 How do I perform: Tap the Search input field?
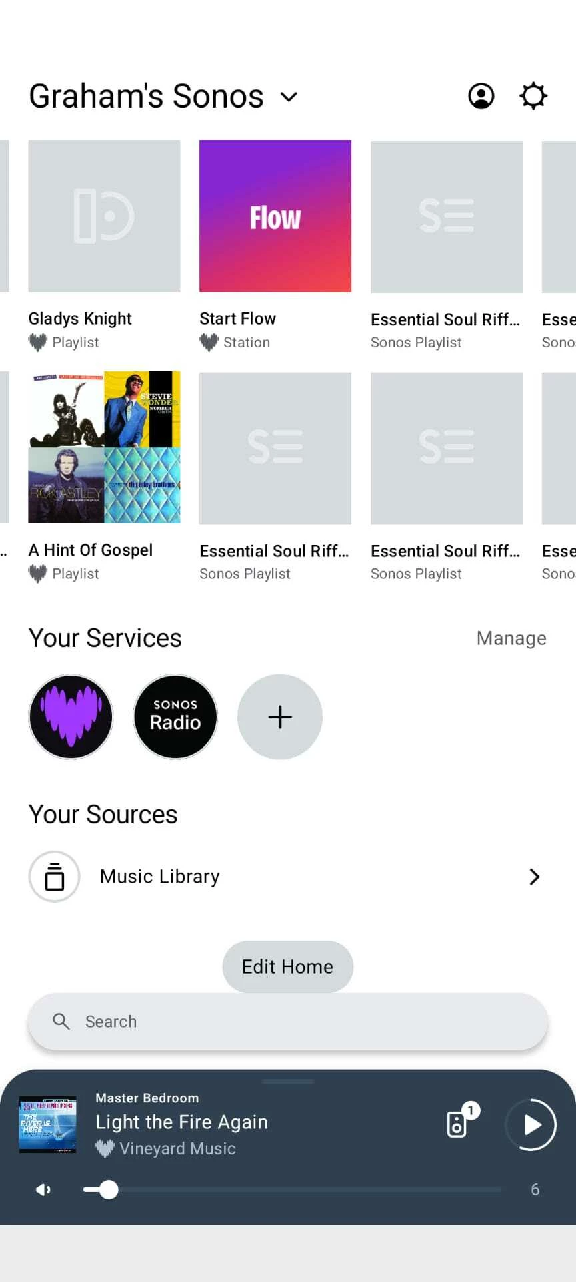coord(288,1022)
